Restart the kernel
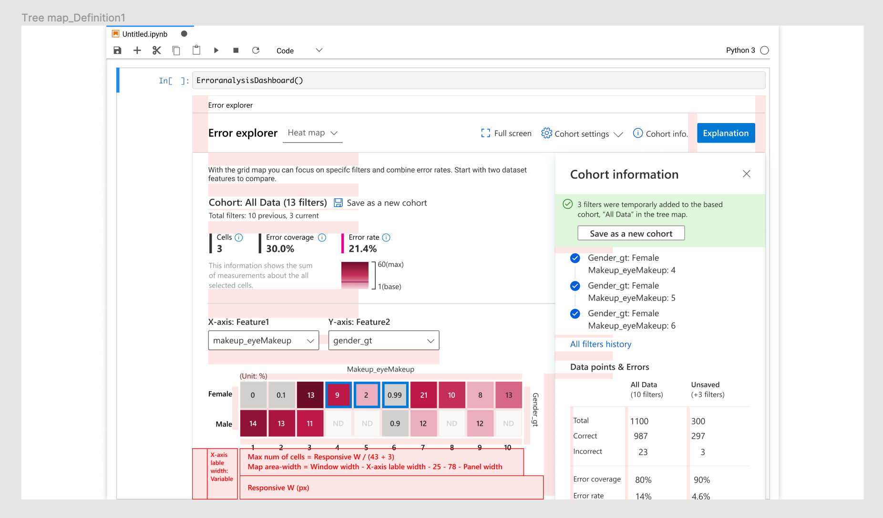The width and height of the screenshot is (883, 518). tap(256, 50)
